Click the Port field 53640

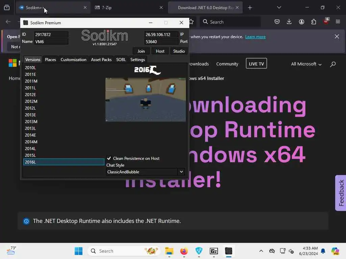(161, 41)
